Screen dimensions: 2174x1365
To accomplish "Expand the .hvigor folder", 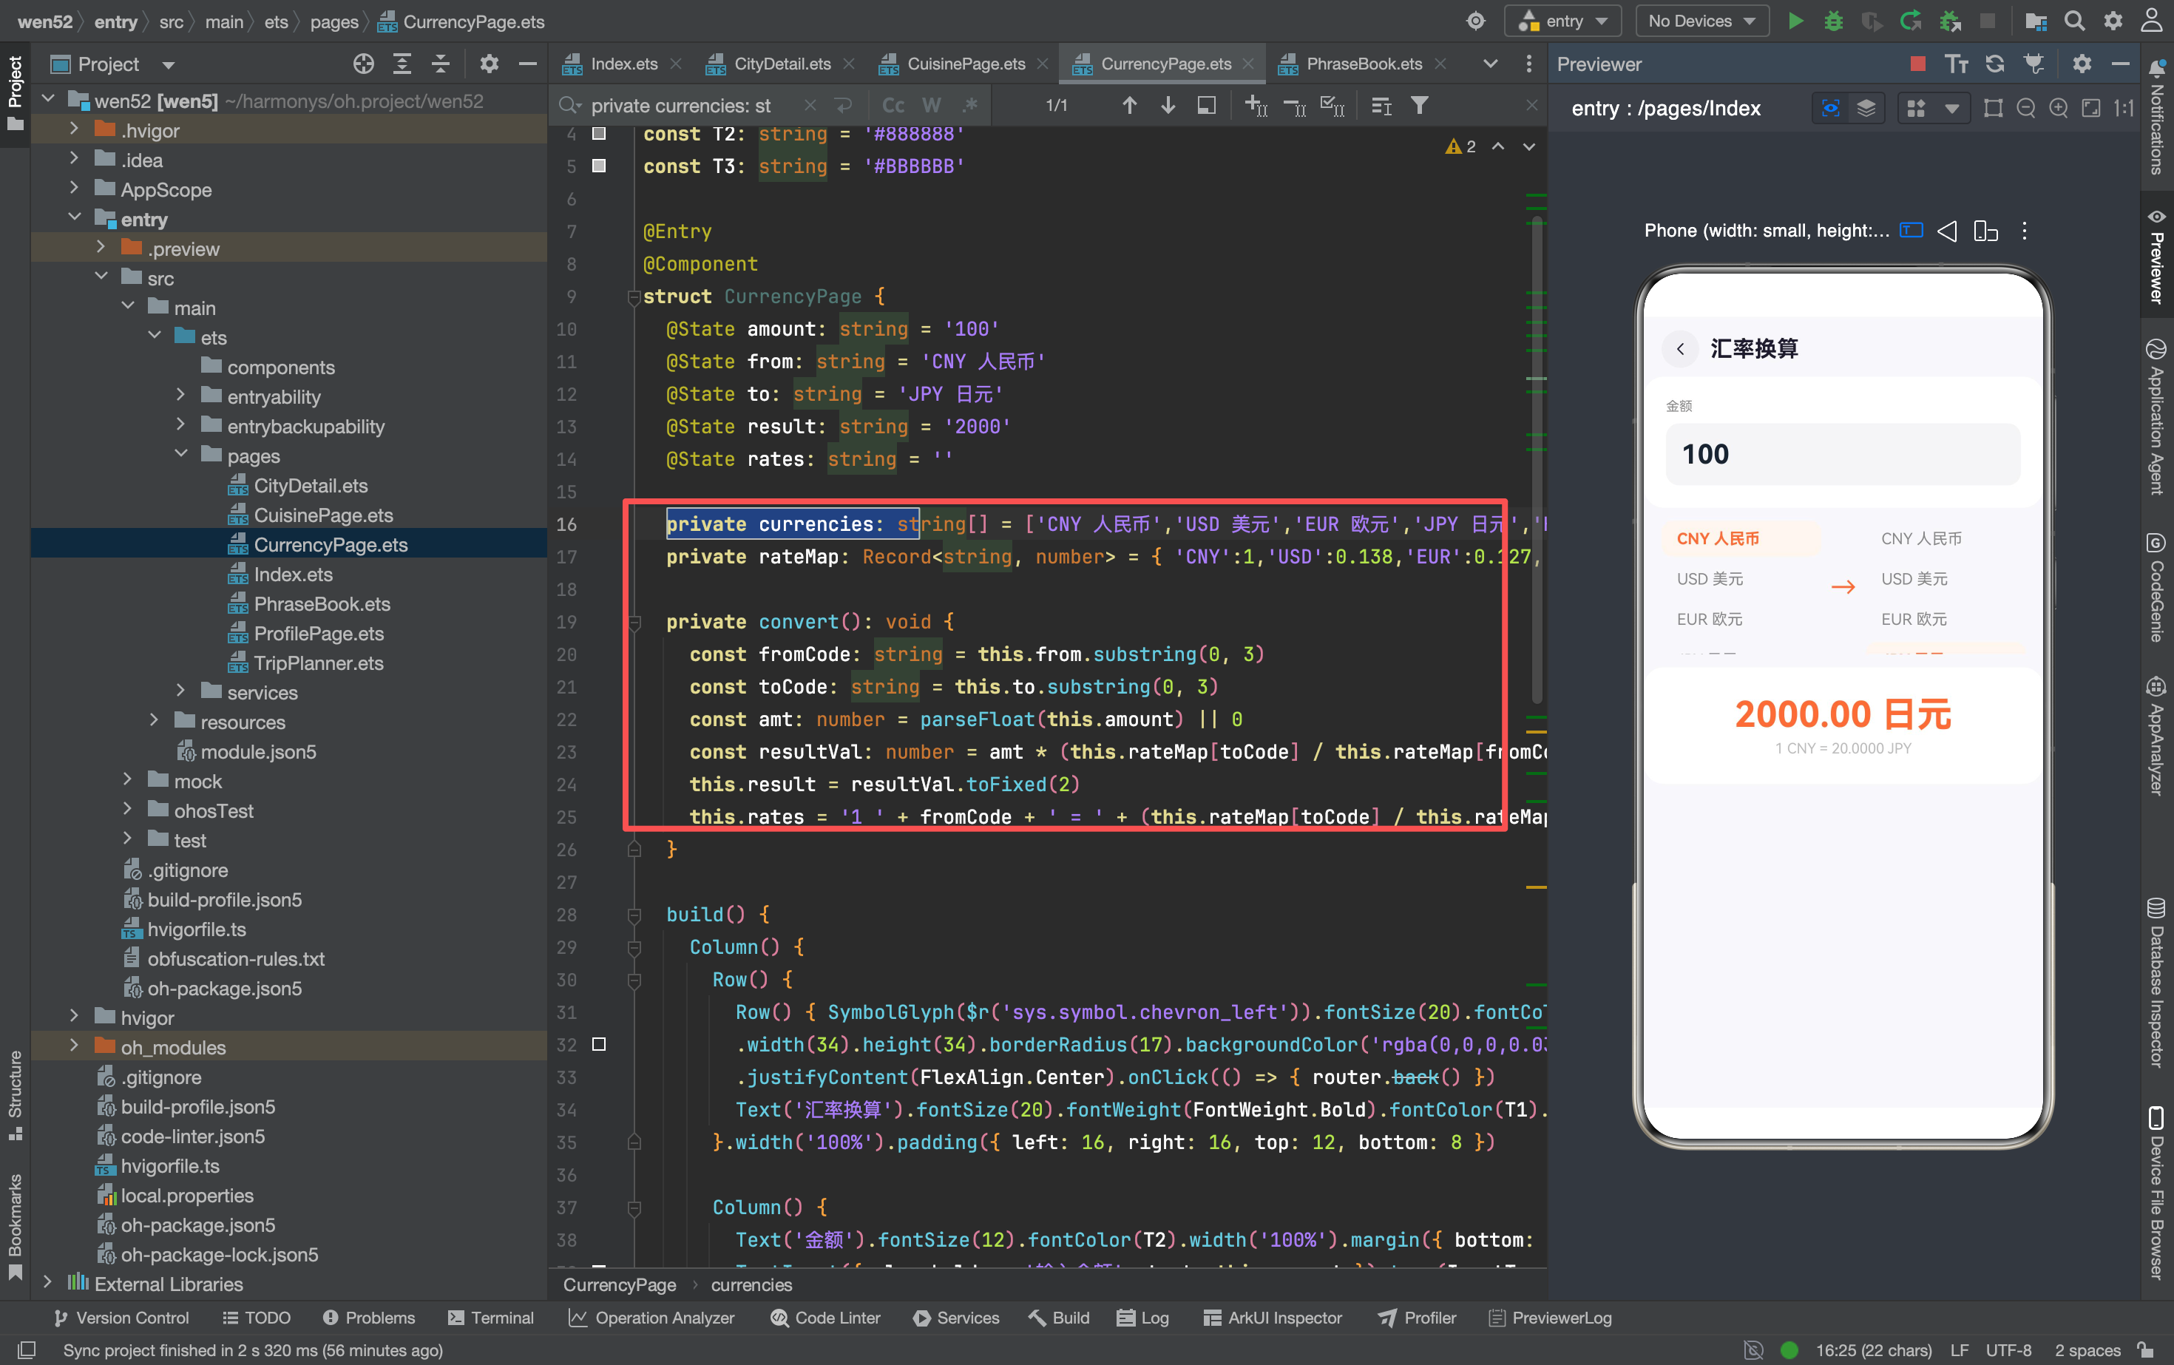I will (x=74, y=130).
